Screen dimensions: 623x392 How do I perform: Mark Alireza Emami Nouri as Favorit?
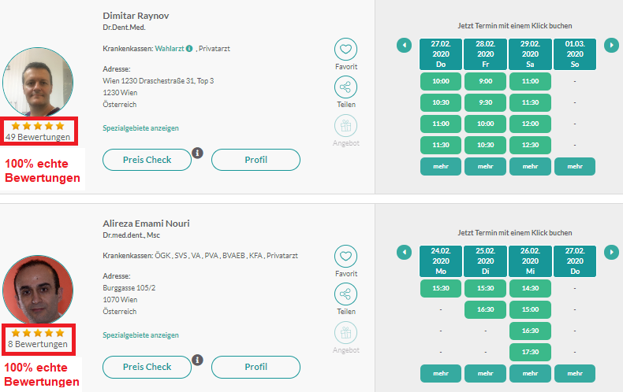345,257
